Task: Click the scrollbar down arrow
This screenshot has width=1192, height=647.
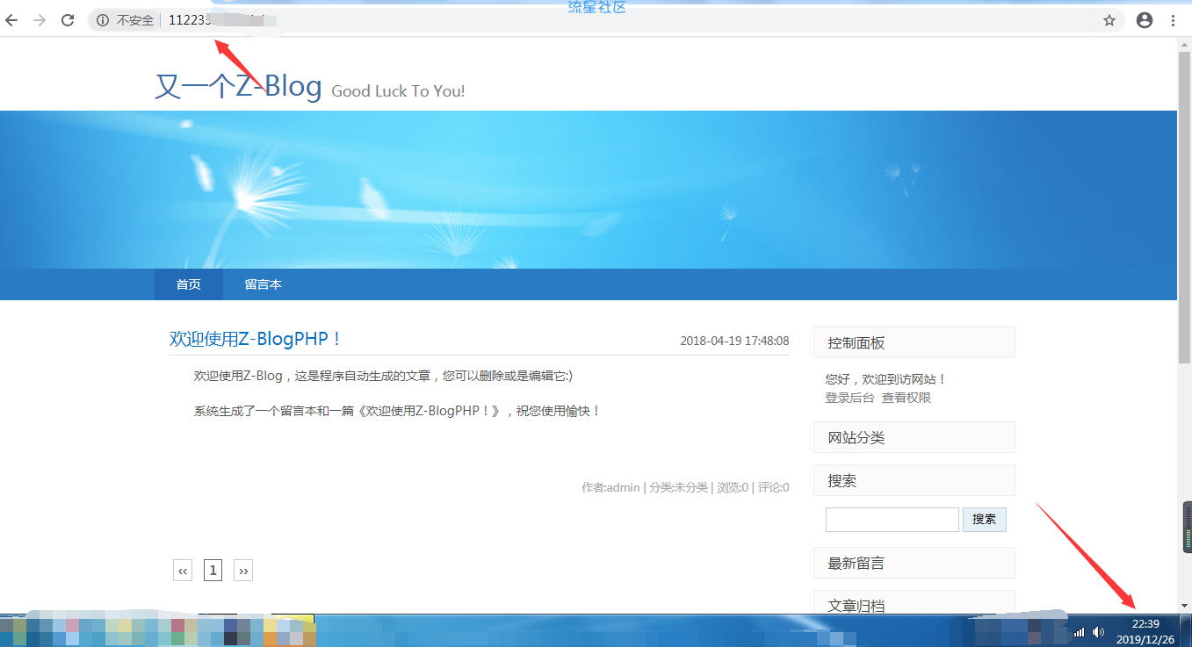Action: [1184, 605]
